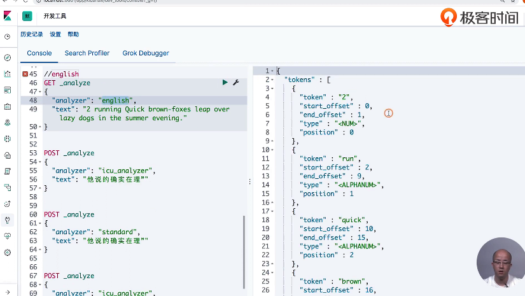The width and height of the screenshot is (525, 296).
Task: Switch to the Search Profiler tab
Action: [87, 53]
